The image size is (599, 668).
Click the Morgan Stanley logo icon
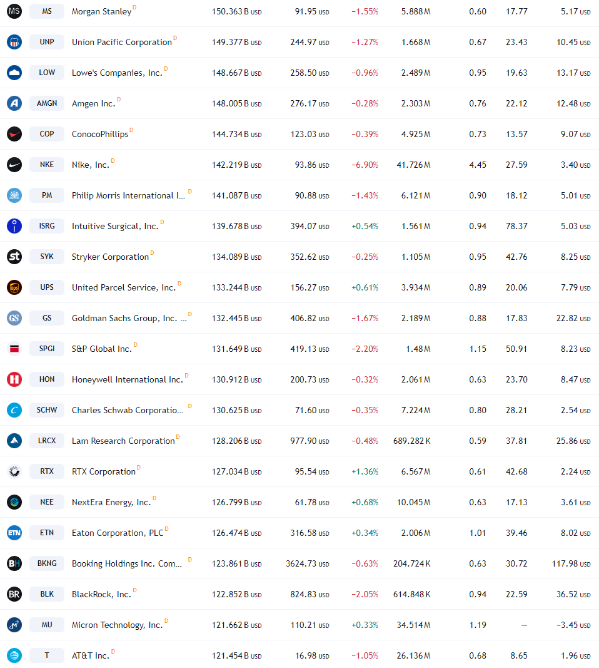click(x=14, y=11)
